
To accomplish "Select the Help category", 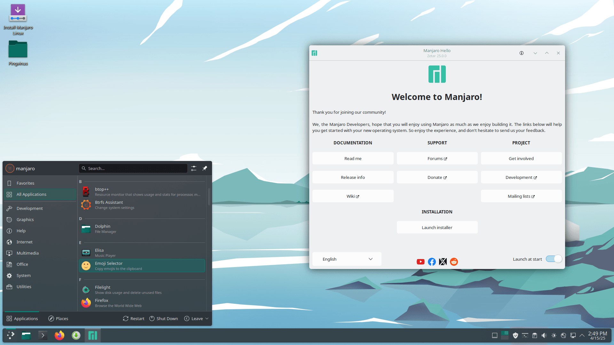I will [x=40, y=231].
